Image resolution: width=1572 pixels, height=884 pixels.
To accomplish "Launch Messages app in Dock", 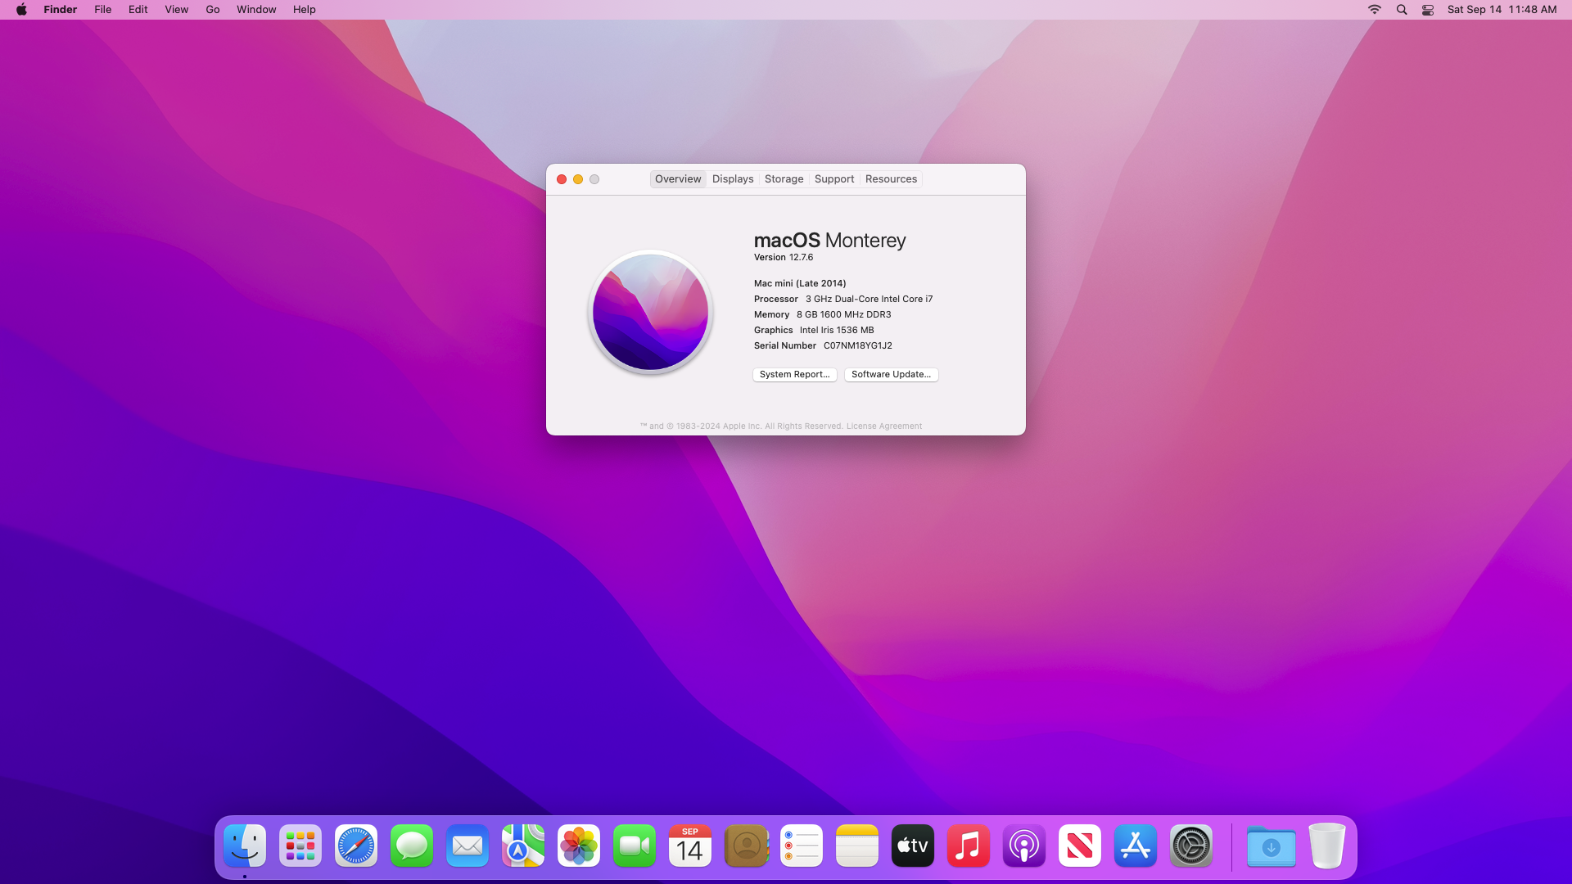I will point(412,846).
